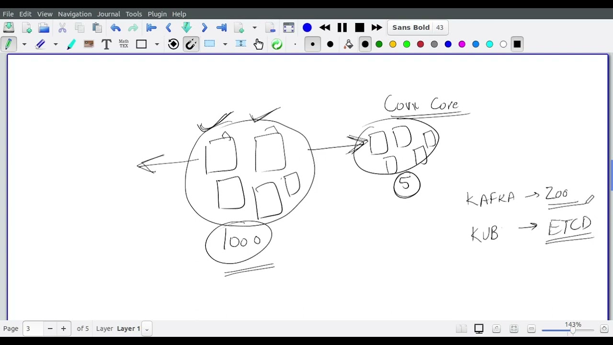This screenshot has height=345, width=613.
Task: Open the Edit menu
Action: pos(25,14)
